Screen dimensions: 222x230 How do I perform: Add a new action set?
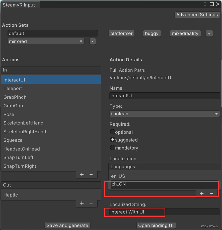pyautogui.click(x=209, y=33)
